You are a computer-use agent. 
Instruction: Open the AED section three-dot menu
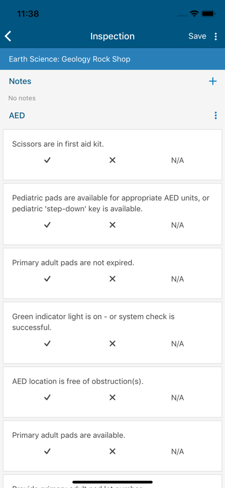click(x=216, y=116)
